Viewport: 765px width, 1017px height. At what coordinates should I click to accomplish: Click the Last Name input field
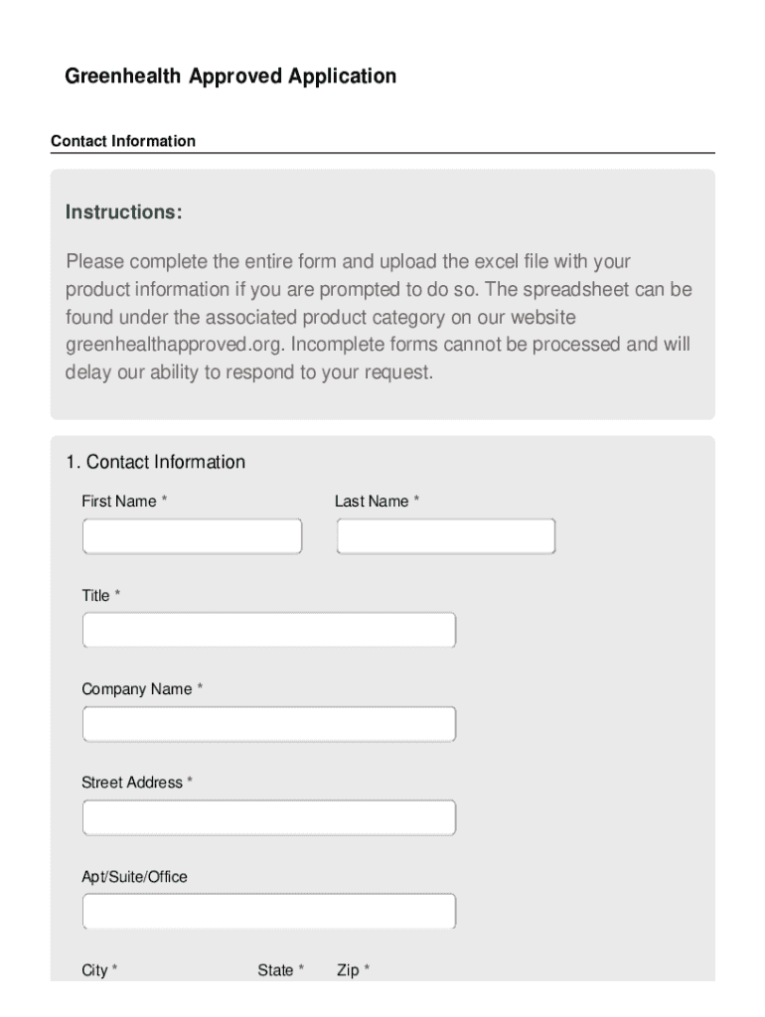coord(445,536)
